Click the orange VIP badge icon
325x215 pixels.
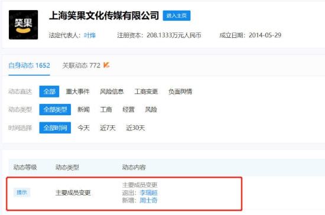(x=106, y=65)
